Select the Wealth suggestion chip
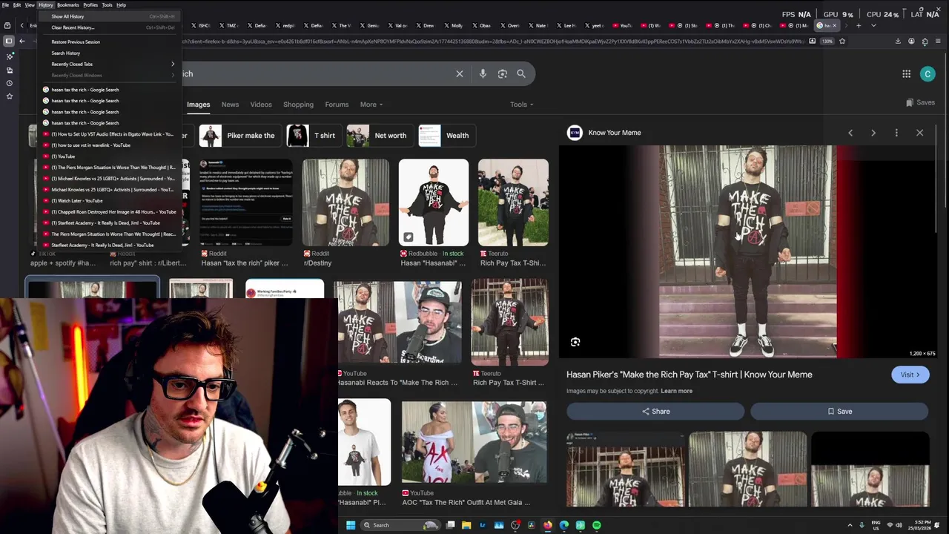Viewport: 949px width, 534px height. [446, 136]
